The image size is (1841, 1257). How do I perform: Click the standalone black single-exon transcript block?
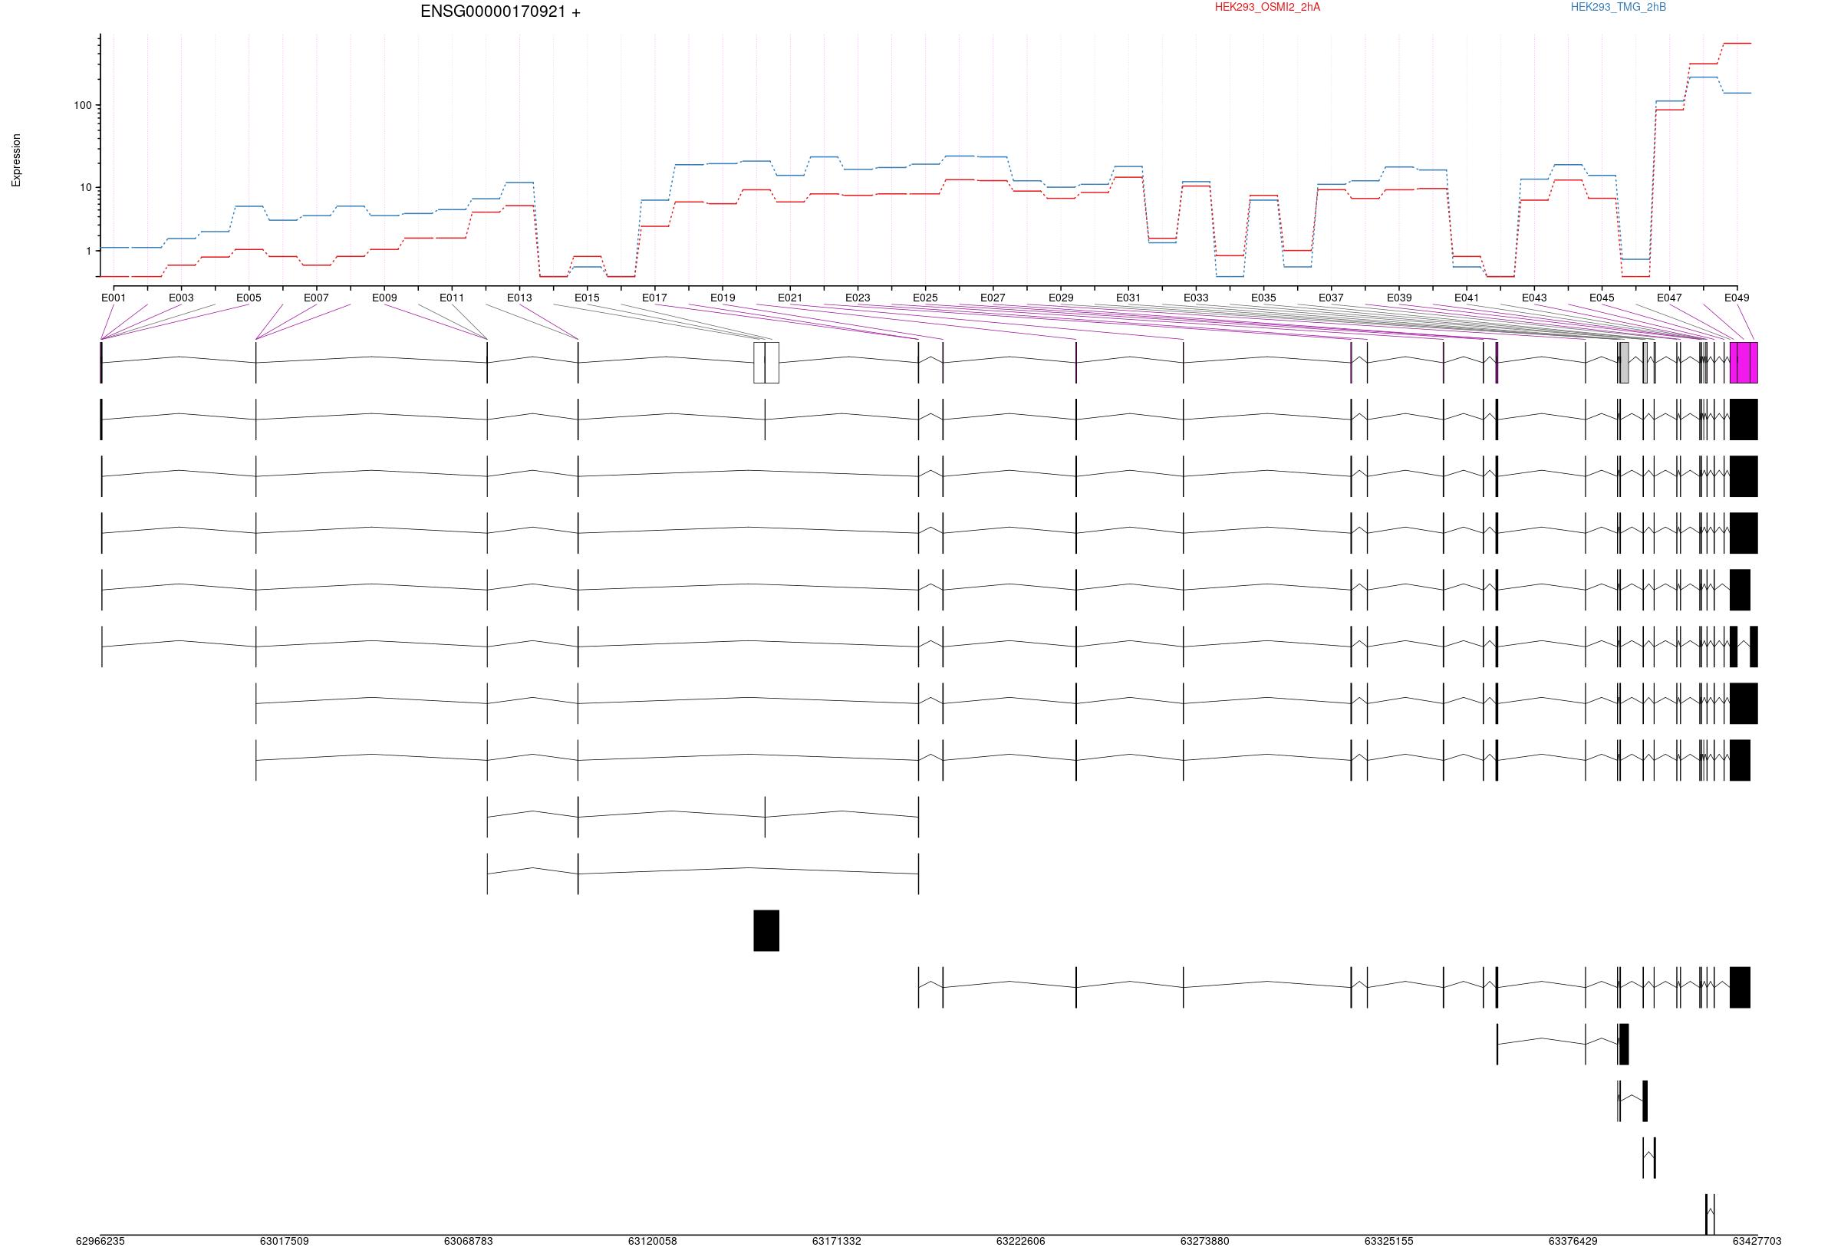tap(766, 931)
